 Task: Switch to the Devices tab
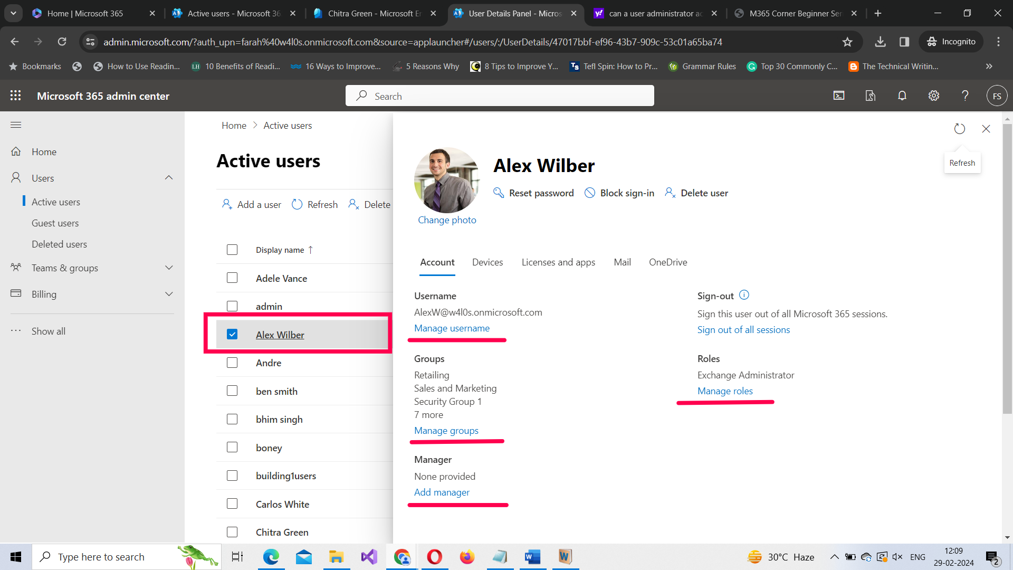point(487,262)
